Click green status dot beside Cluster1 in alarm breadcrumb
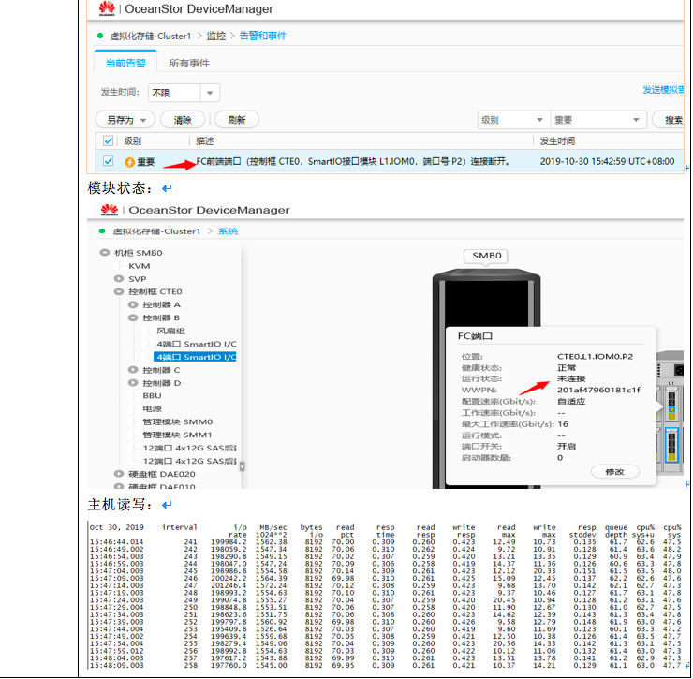Screen dimensions: 693x679 click(100, 36)
